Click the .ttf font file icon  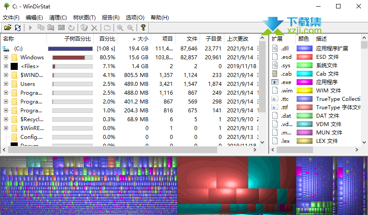(x=275, y=107)
